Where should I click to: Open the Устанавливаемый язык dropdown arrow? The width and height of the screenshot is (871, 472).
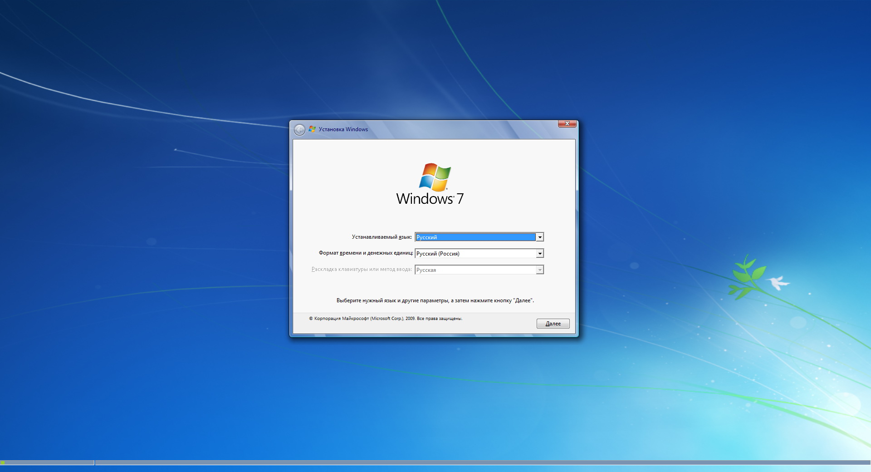point(540,237)
